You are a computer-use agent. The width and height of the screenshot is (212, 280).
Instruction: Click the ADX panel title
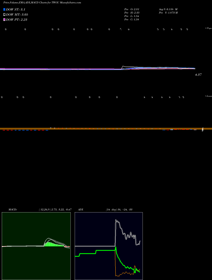click(81, 210)
